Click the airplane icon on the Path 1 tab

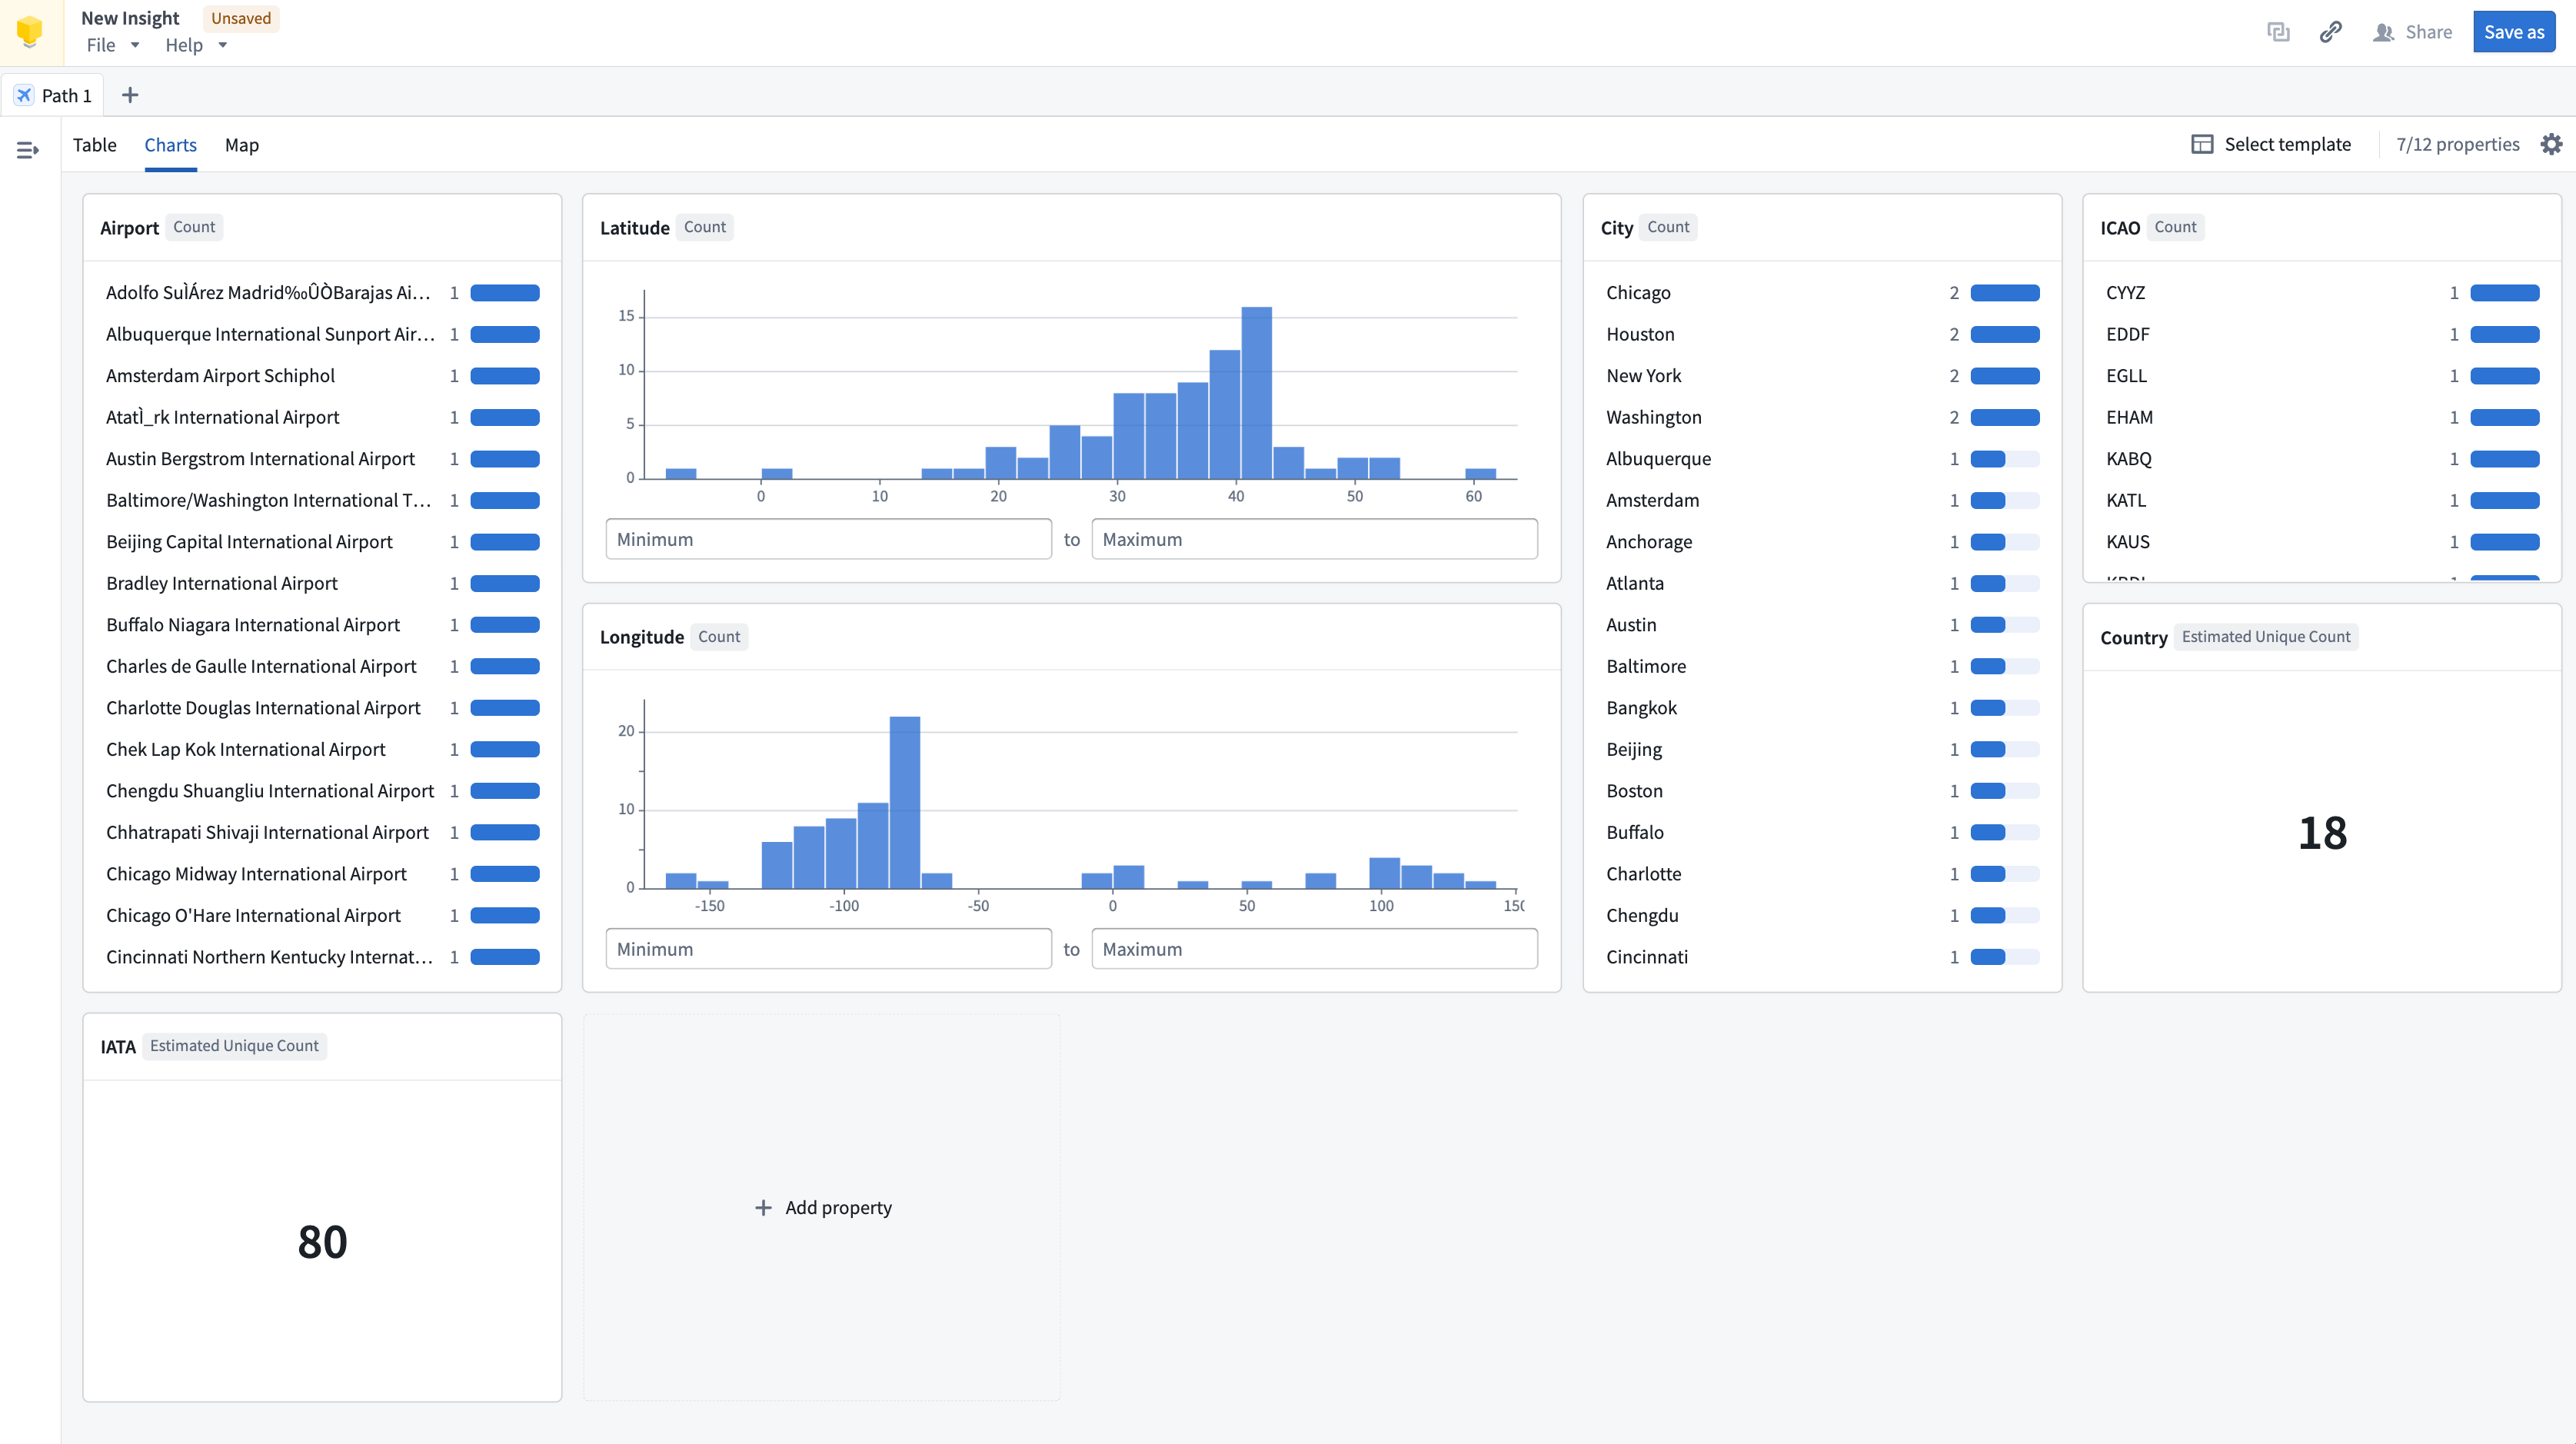[x=24, y=95]
